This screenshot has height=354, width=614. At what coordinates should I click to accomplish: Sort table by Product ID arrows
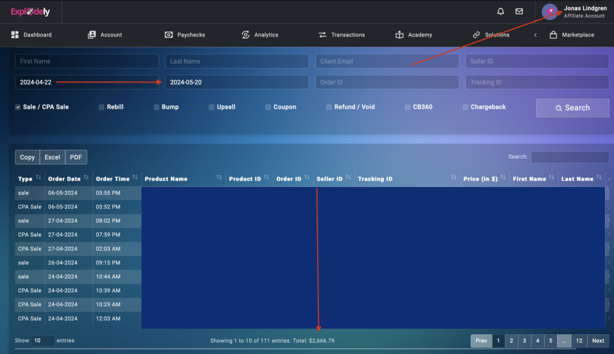click(x=266, y=178)
